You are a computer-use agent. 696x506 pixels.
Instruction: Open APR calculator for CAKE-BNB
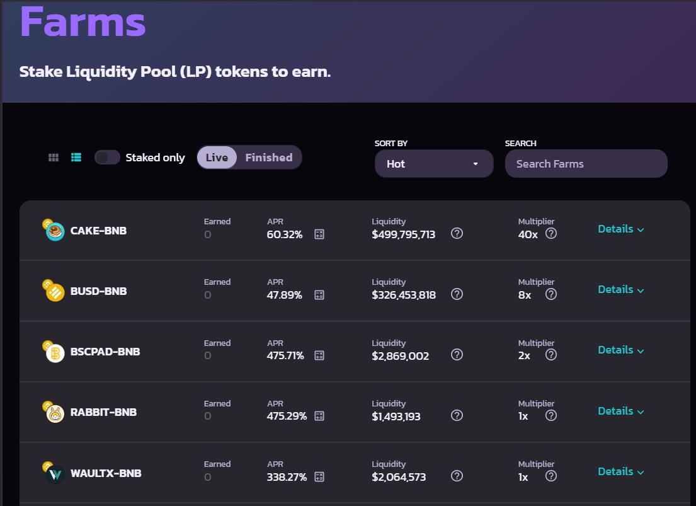[x=319, y=234]
